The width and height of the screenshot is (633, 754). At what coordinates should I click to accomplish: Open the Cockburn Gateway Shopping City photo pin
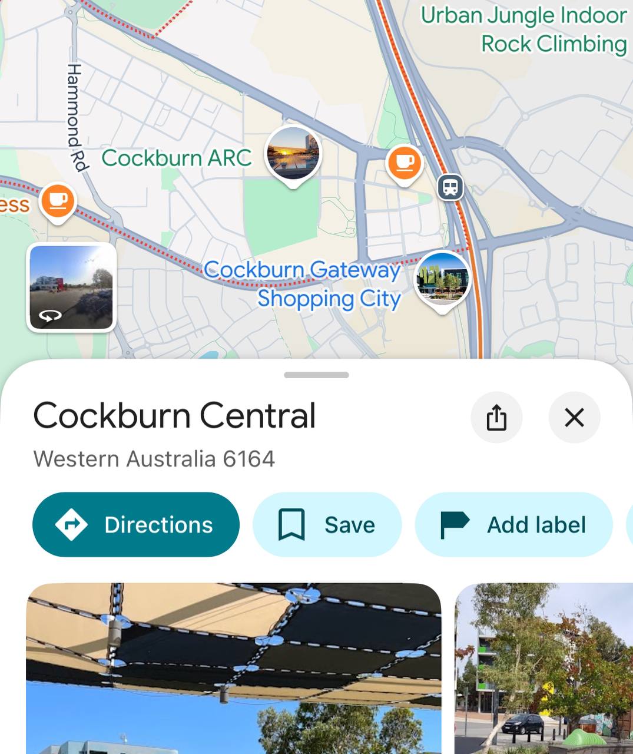coord(443,280)
